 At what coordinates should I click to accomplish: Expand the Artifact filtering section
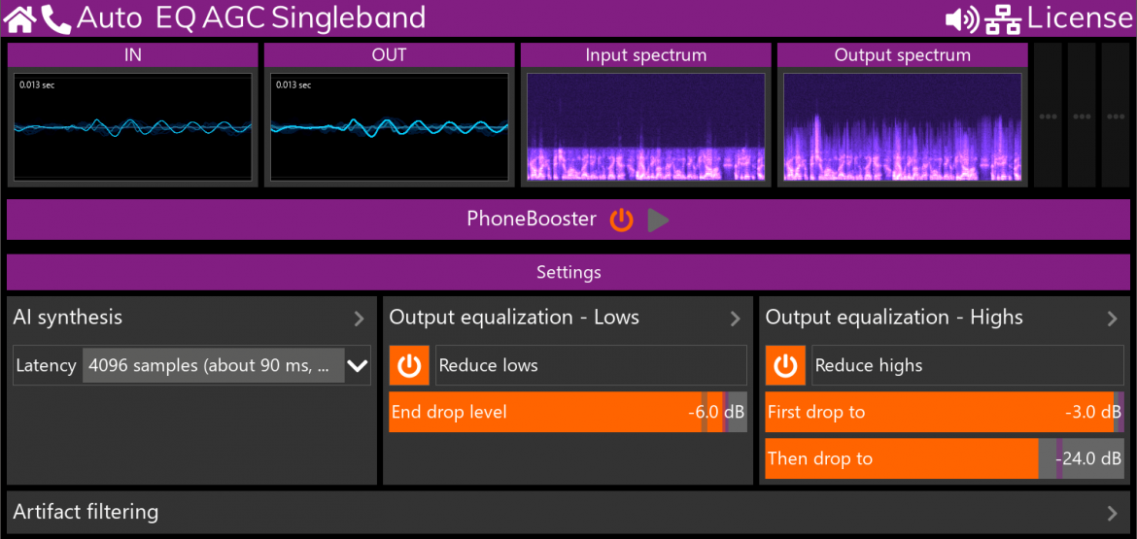point(1112,512)
